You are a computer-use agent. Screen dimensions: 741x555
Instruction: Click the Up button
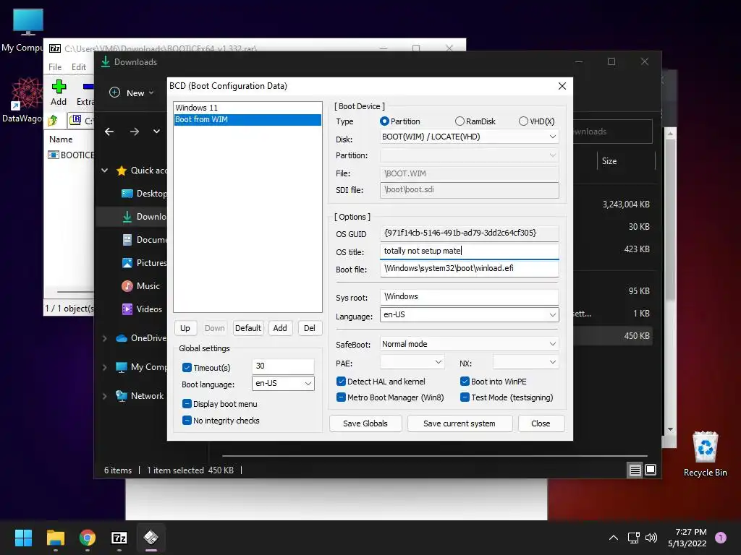point(185,328)
